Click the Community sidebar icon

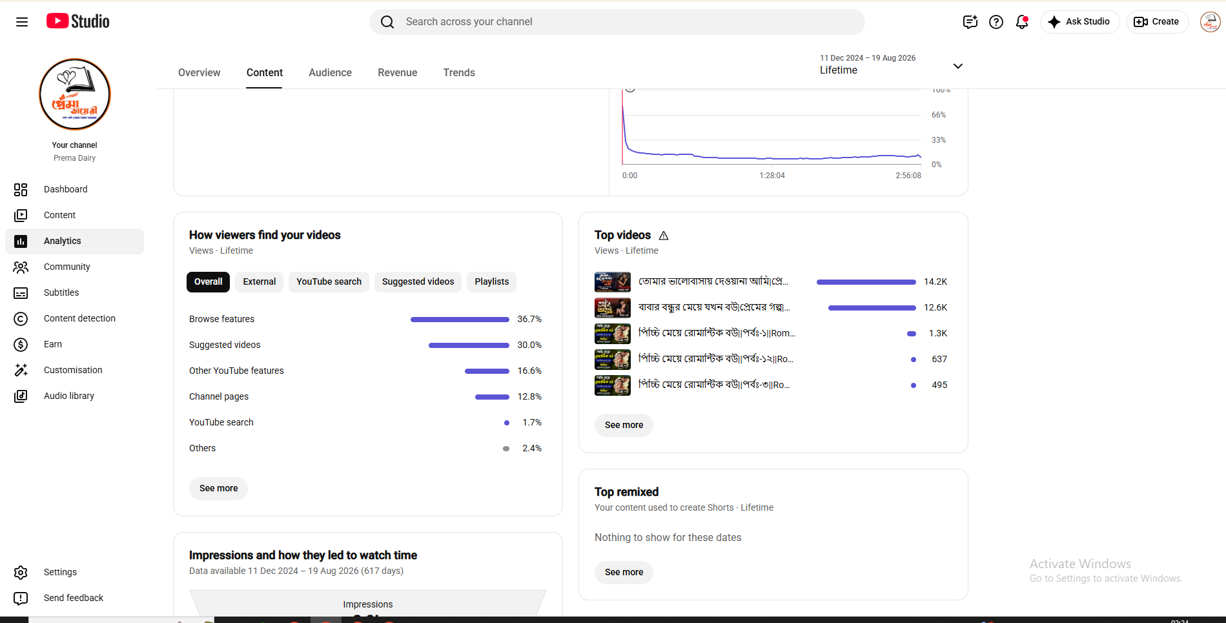[x=21, y=267]
